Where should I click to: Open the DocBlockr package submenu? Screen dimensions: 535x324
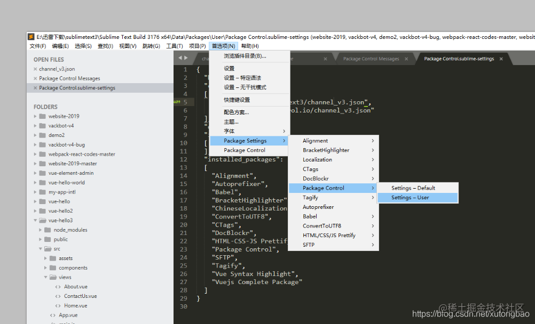pyautogui.click(x=333, y=179)
